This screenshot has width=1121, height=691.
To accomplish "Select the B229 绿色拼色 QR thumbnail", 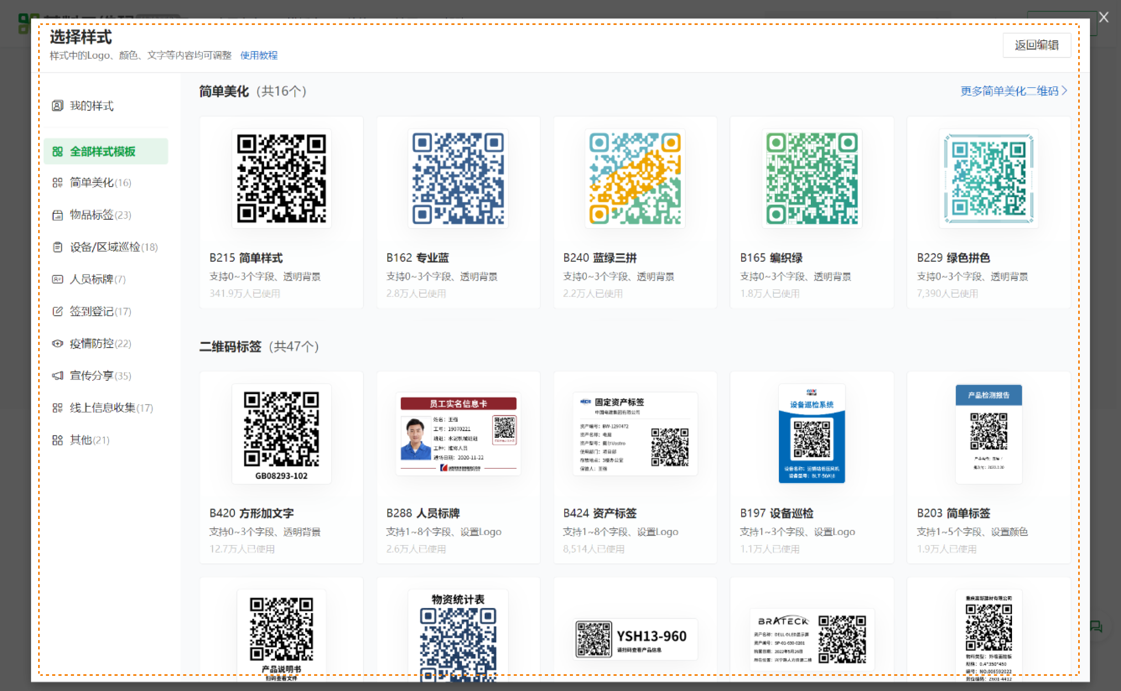I will (989, 178).
